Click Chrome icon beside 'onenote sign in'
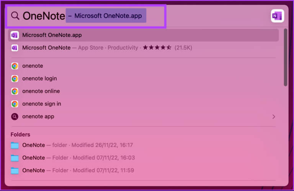The width and height of the screenshot is (294, 191). [15, 104]
